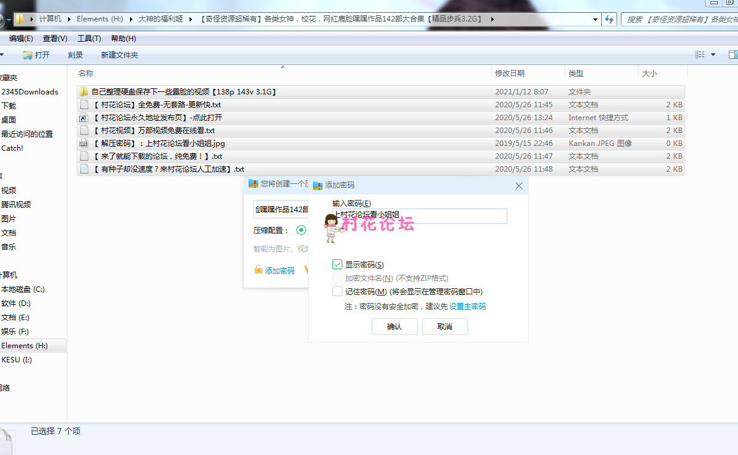
Task: Click the refresh button beside the address bar
Action: pos(609,19)
